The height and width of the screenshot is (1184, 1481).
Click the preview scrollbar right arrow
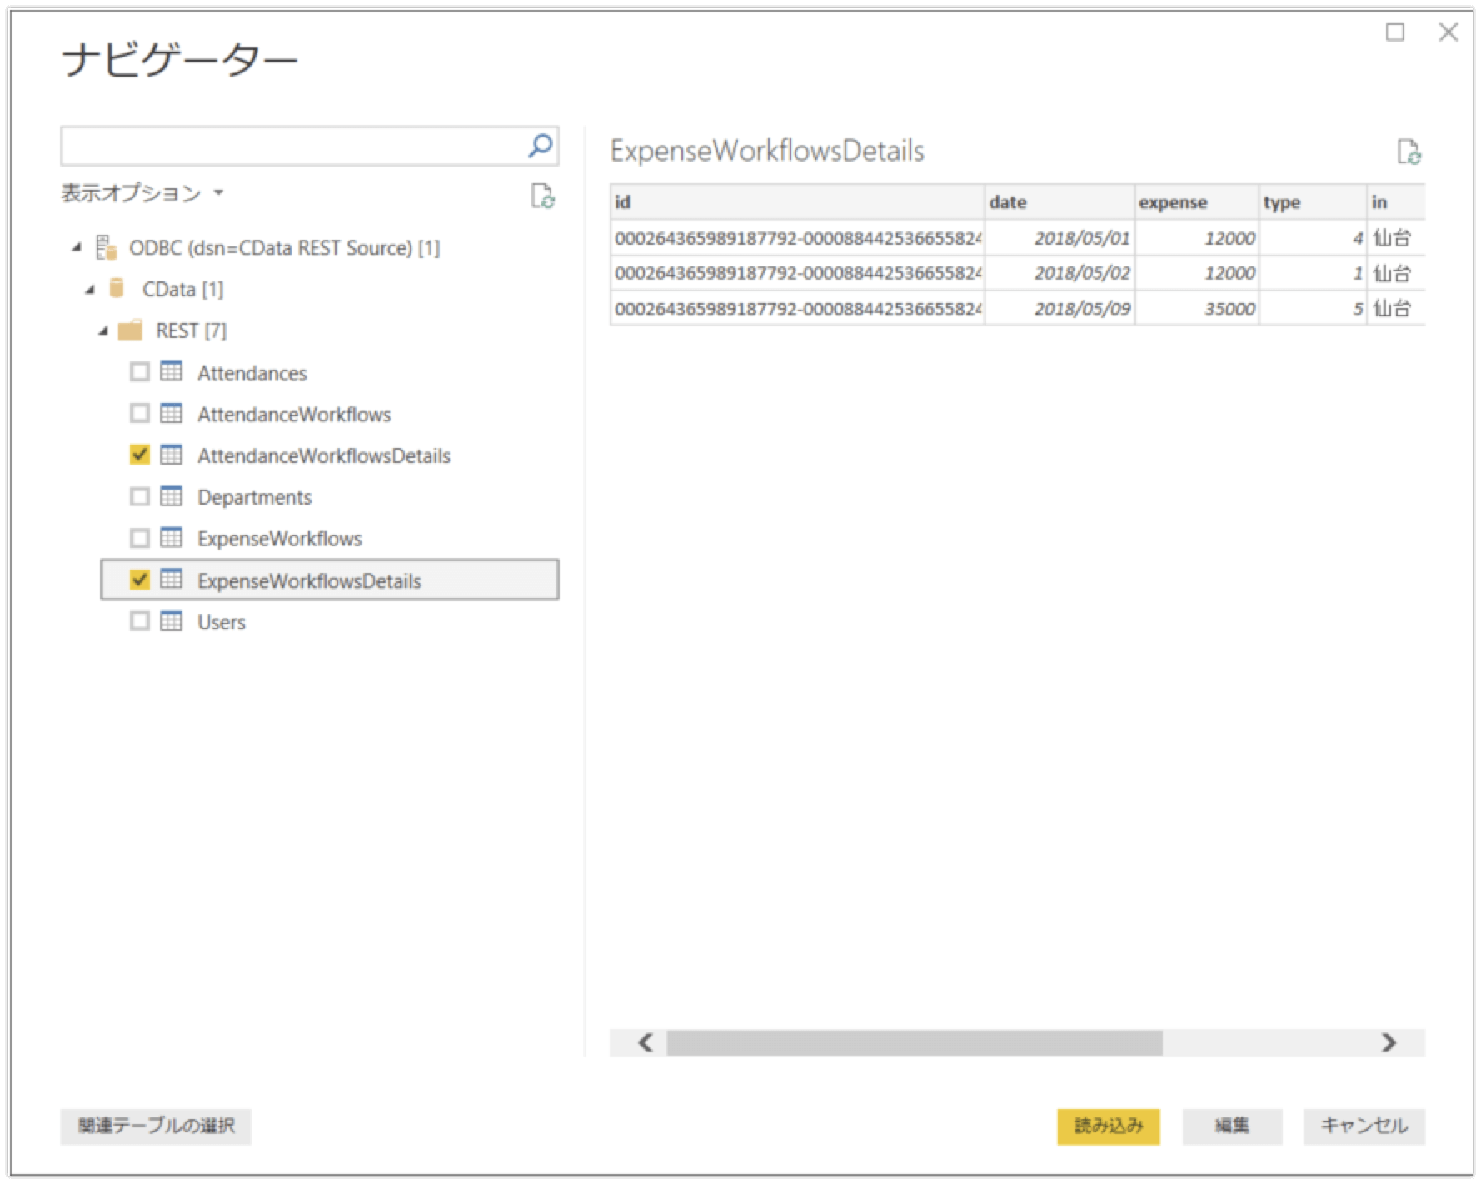(x=1389, y=1042)
